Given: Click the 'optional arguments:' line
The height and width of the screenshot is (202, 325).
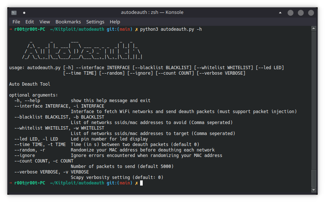Looking at the screenshot, I should pos(33,95).
